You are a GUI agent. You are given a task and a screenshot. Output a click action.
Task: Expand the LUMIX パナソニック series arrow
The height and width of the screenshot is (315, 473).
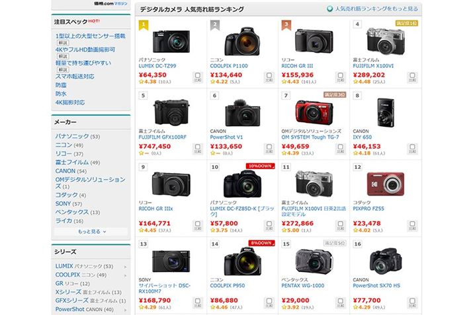(125, 267)
